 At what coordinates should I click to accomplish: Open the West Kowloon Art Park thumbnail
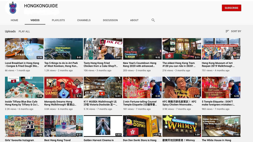[64, 49]
